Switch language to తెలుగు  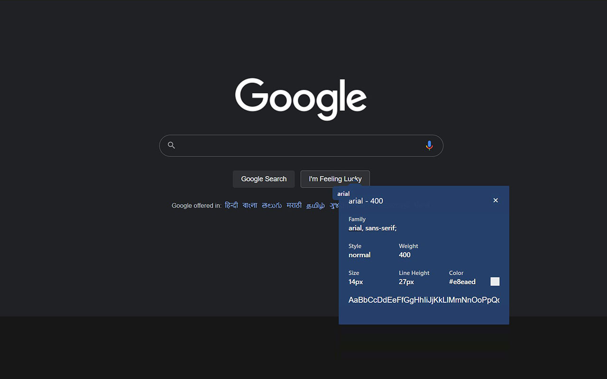(272, 205)
